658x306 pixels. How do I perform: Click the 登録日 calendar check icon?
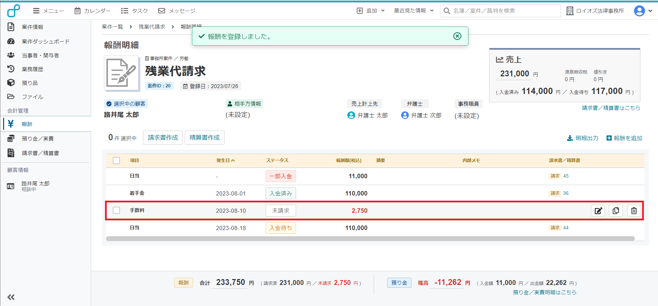(x=185, y=86)
